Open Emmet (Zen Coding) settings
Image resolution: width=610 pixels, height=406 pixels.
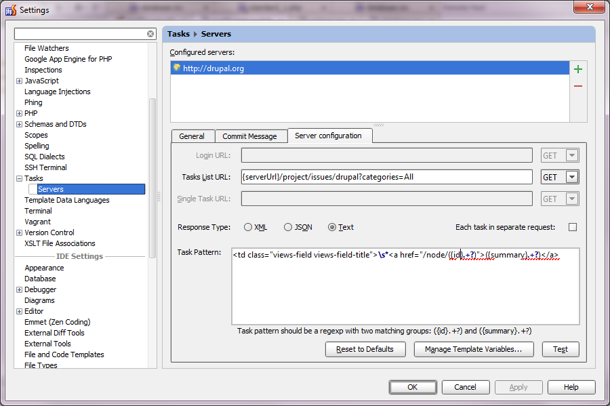pyautogui.click(x=57, y=323)
